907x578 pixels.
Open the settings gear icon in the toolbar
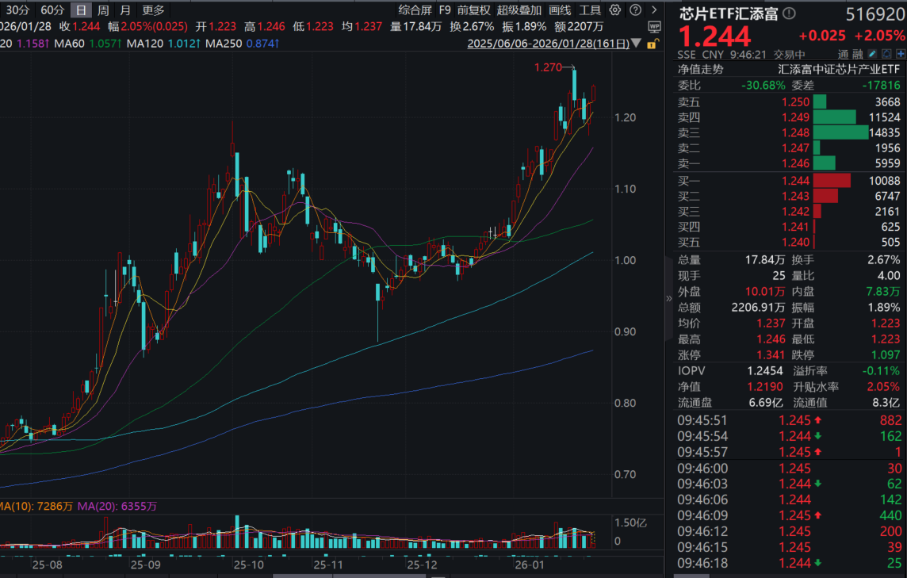pyautogui.click(x=615, y=10)
